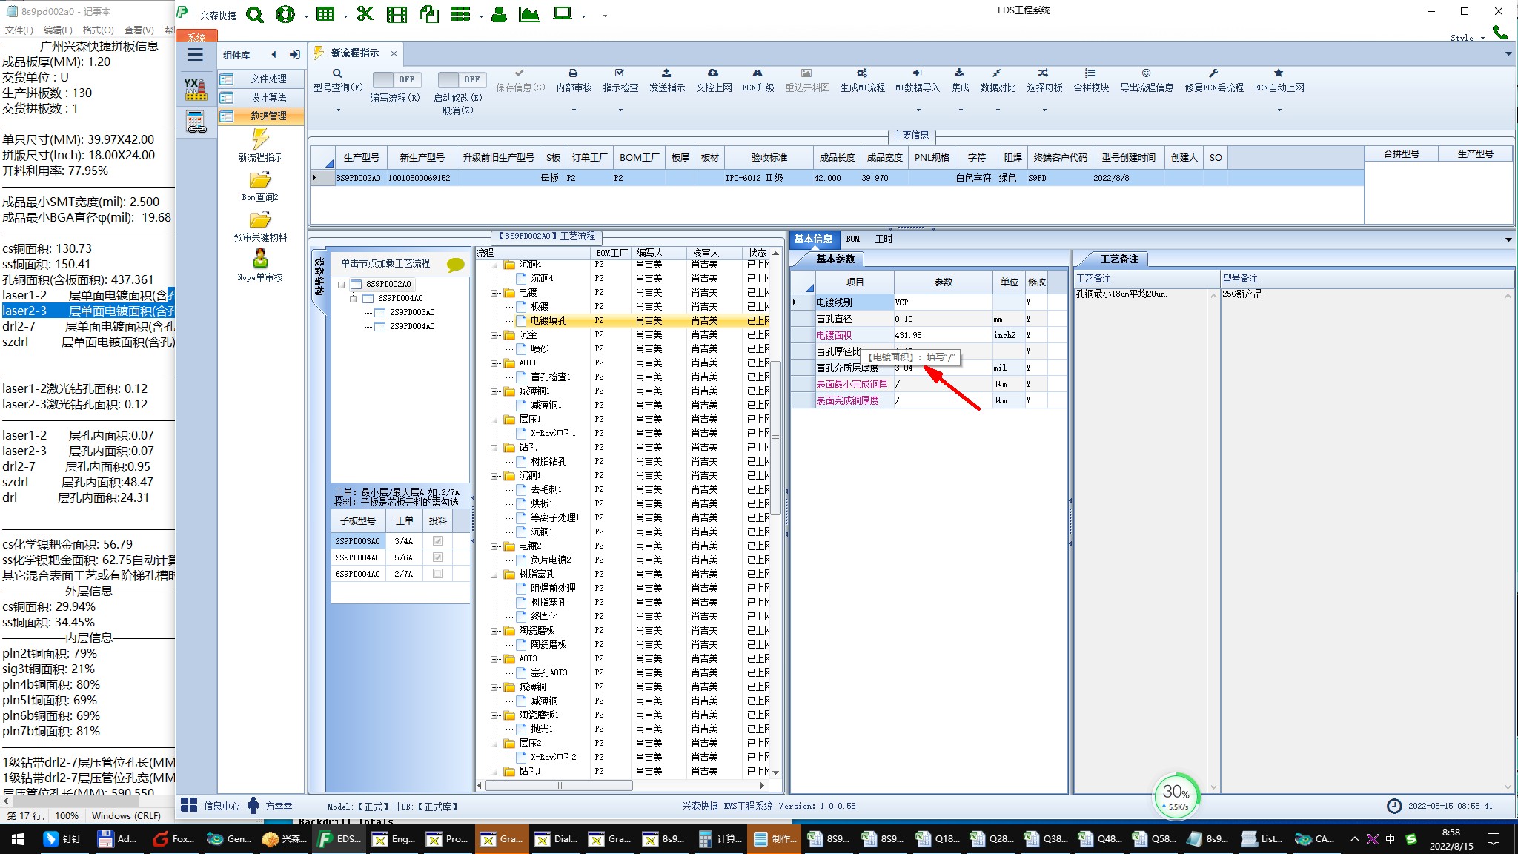1518x854 pixels.
Task: Click the 型号查询 search icon
Action: (337, 73)
